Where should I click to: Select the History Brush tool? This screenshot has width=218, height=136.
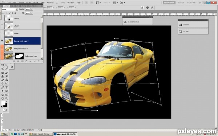(7, 76)
